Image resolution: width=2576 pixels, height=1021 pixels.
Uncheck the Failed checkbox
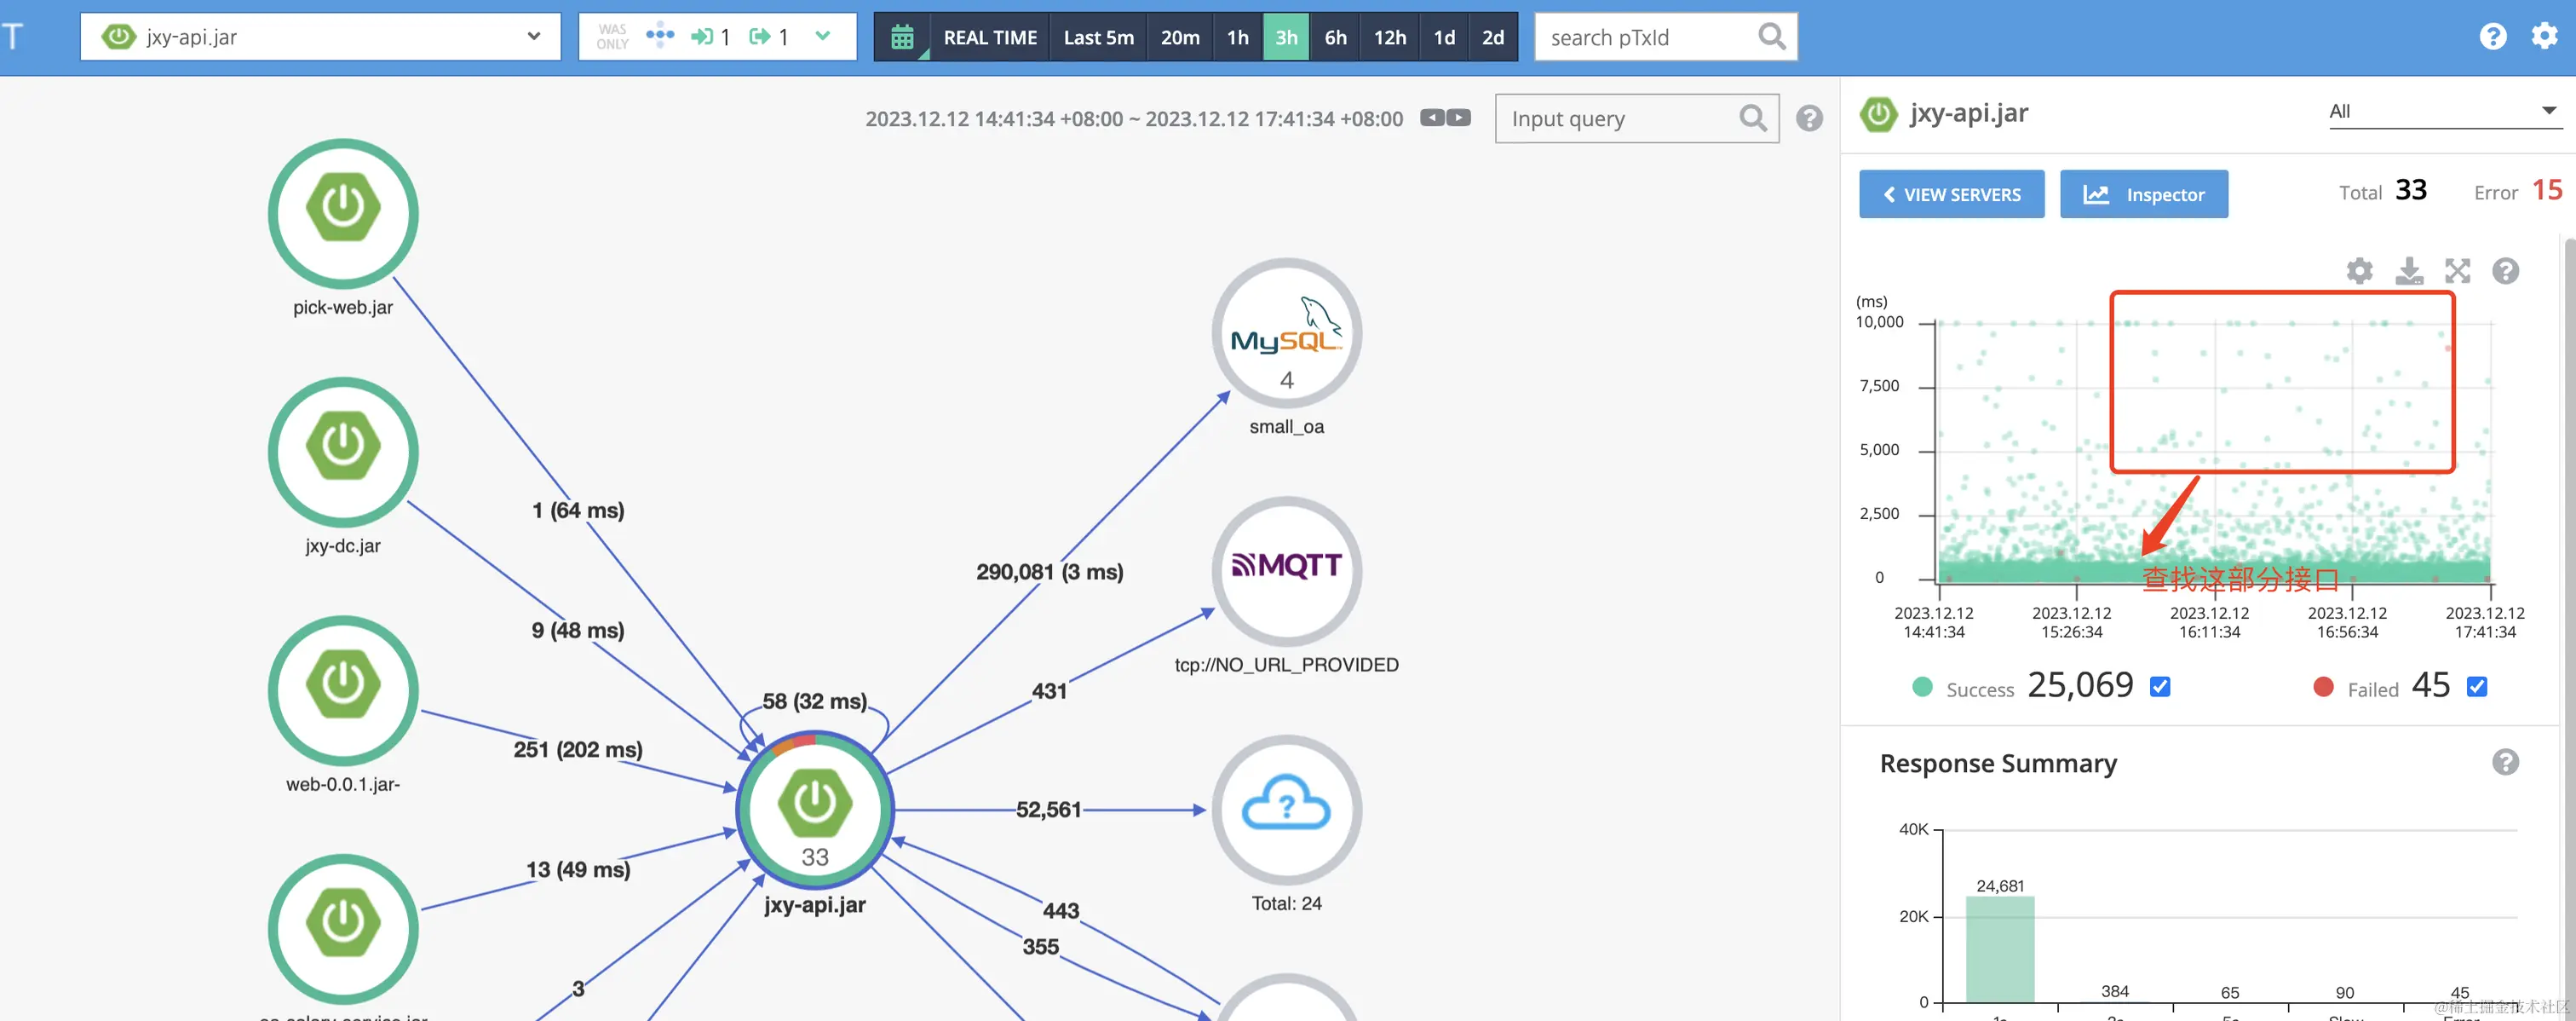(x=2476, y=687)
